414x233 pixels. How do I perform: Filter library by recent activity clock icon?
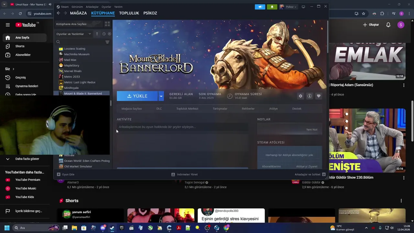(x=104, y=34)
